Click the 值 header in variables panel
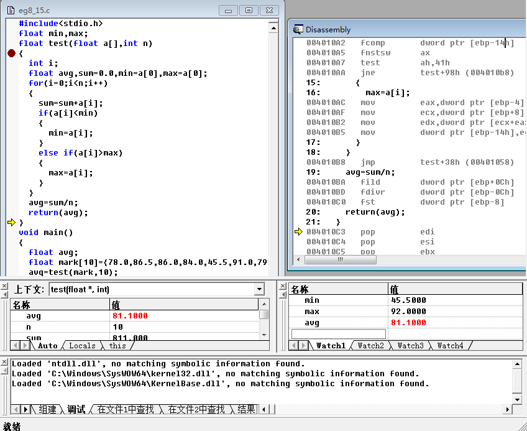The width and height of the screenshot is (527, 431). click(x=184, y=305)
